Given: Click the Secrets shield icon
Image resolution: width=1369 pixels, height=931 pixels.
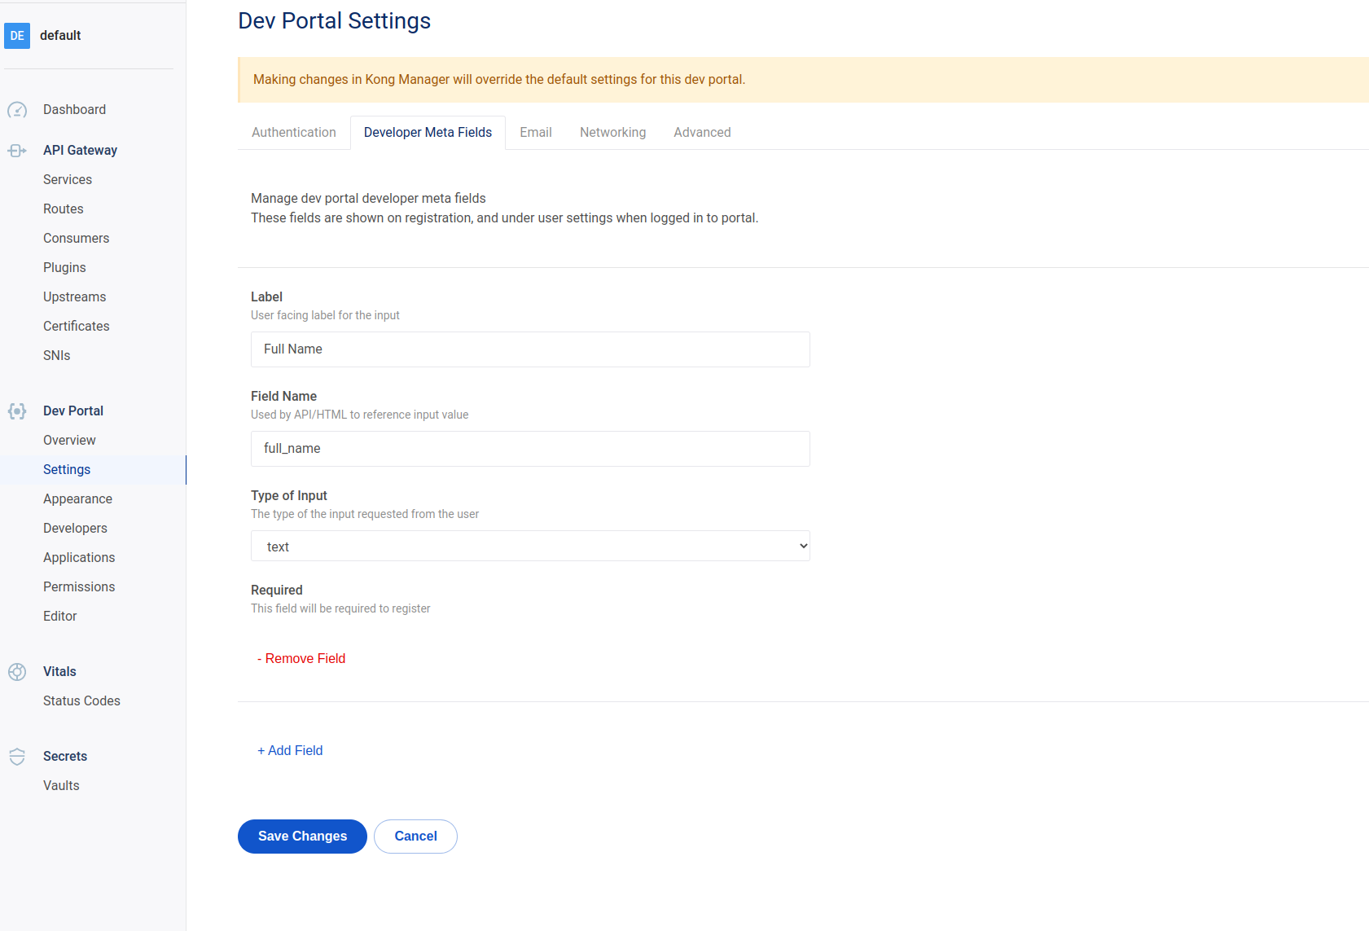Looking at the screenshot, I should click(17, 756).
